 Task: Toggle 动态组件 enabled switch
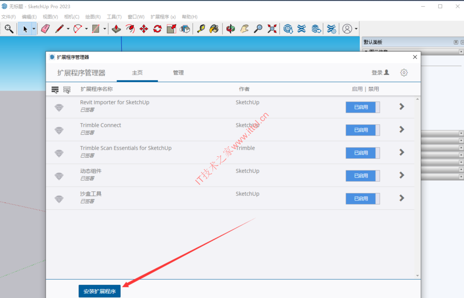point(363,176)
